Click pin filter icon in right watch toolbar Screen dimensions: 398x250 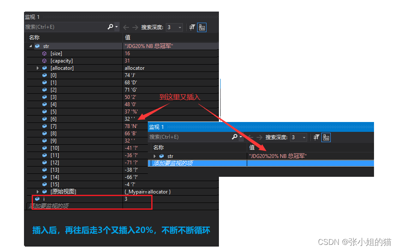(316, 137)
